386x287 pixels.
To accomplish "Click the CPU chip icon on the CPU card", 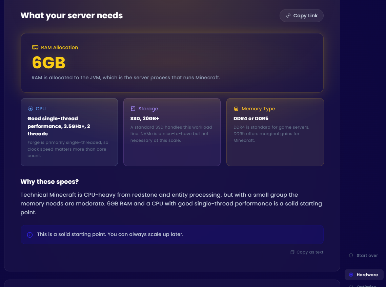I will click(x=31, y=109).
